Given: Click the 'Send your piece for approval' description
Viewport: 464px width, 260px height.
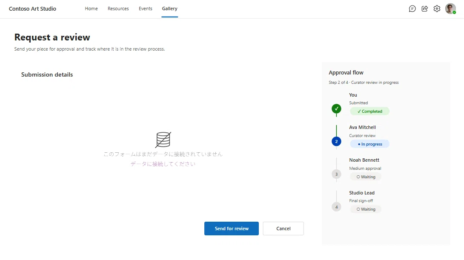Looking at the screenshot, I should [x=90, y=49].
